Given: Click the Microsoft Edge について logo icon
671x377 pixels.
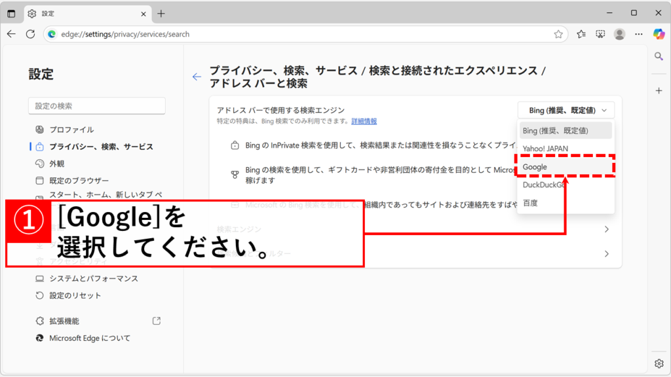Looking at the screenshot, I should [x=39, y=338].
